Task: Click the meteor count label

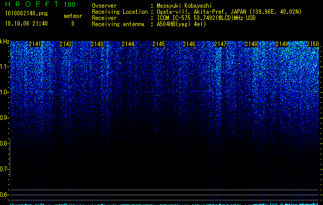Action: pos(73,16)
